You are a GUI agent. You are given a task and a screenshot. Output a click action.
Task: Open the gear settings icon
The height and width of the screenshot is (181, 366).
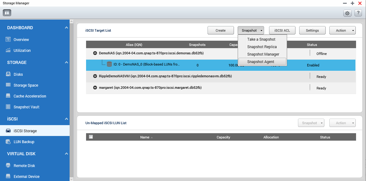(347, 13)
